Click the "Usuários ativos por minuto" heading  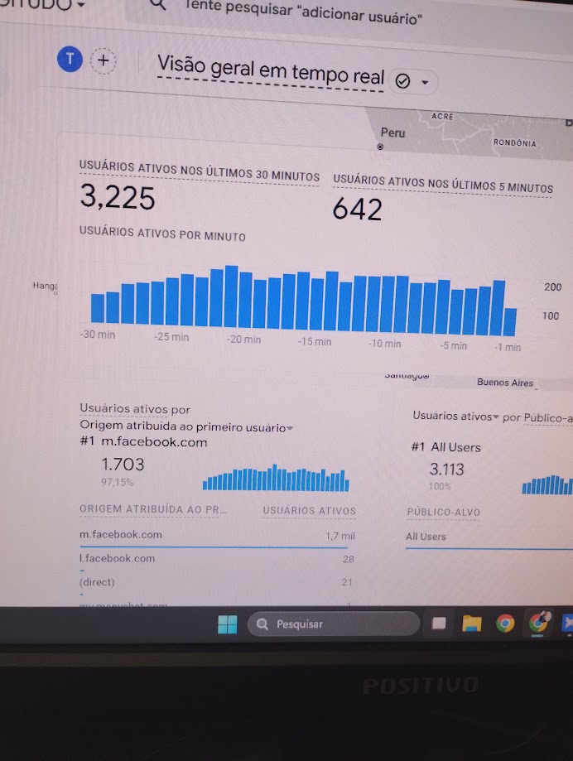point(162,234)
